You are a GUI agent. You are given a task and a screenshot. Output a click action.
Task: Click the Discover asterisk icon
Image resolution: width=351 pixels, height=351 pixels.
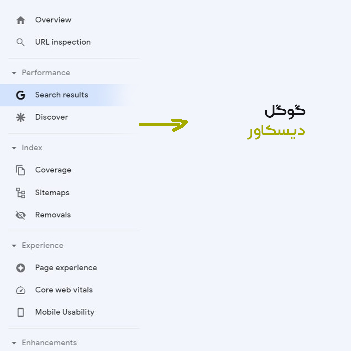(x=21, y=117)
